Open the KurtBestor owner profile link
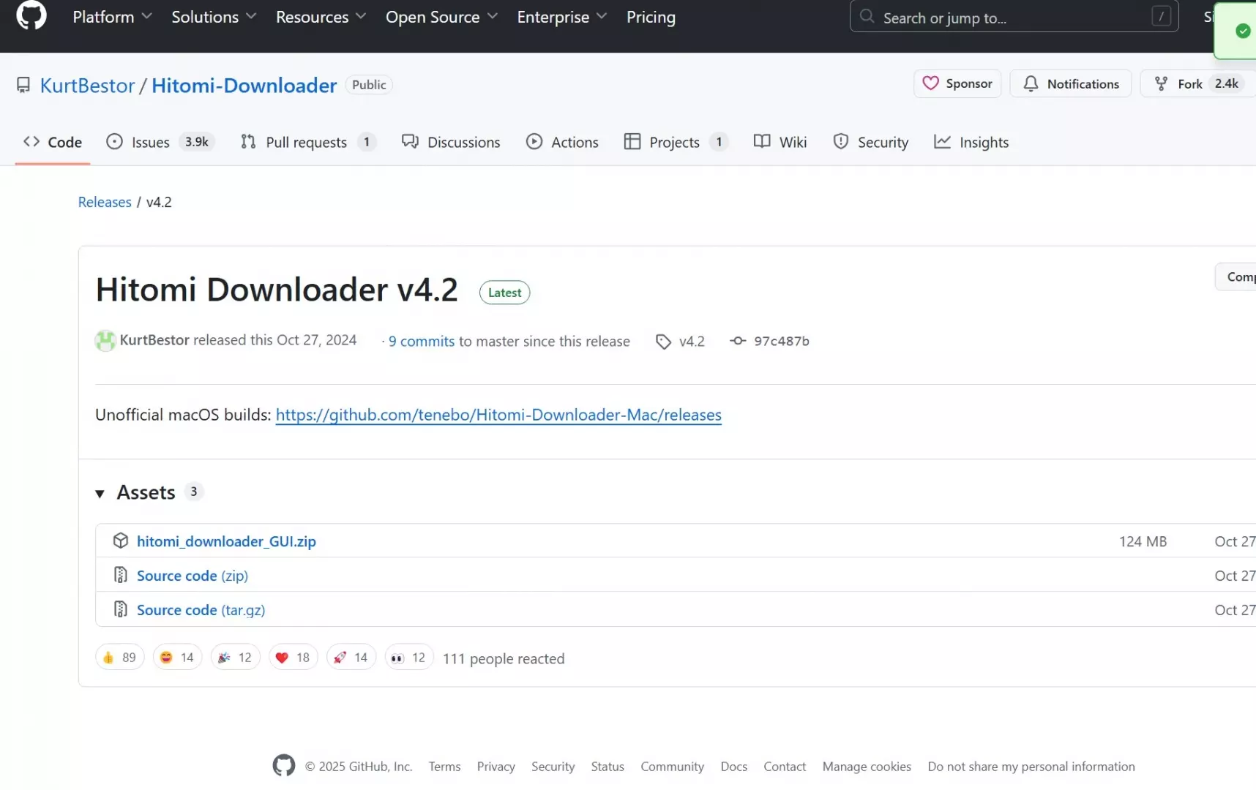Image resolution: width=1256 pixels, height=790 pixels. pos(87,86)
